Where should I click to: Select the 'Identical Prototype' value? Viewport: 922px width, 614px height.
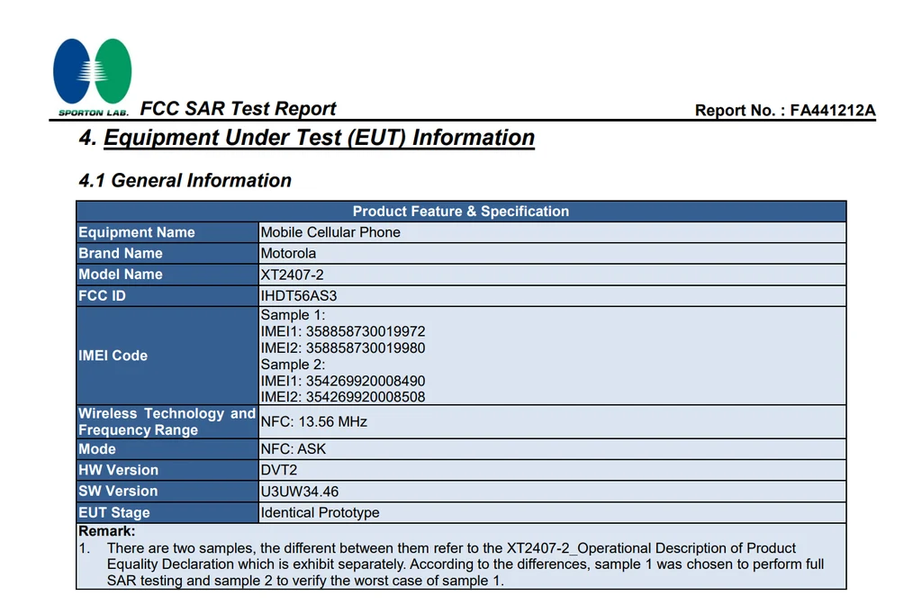(321, 513)
